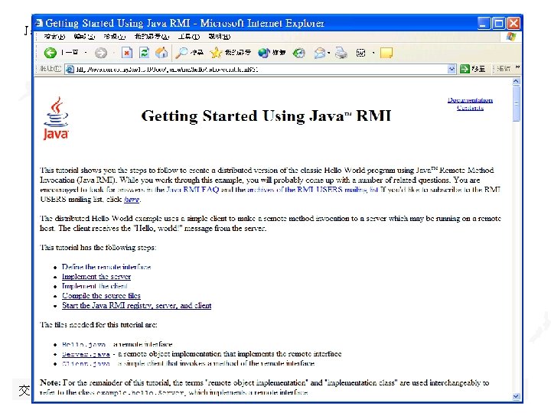Click the scrollbar up arrow

click(x=516, y=82)
